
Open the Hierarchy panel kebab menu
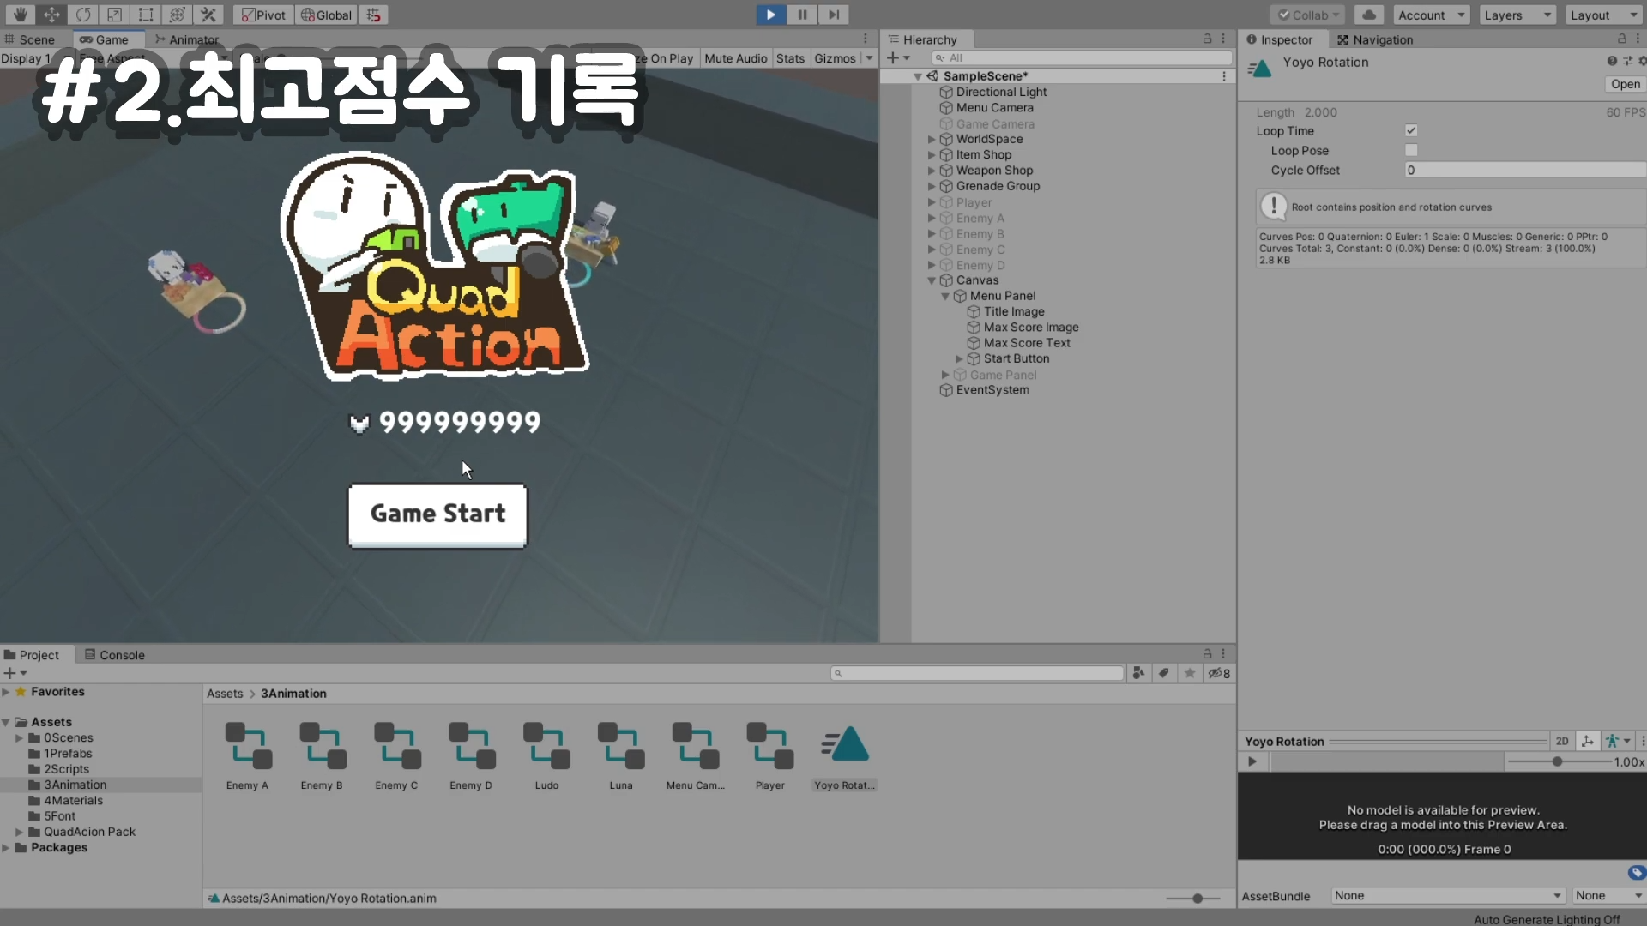[x=1223, y=39]
